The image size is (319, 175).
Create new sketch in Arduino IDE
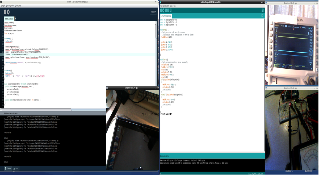pyautogui.click(x=166, y=10)
